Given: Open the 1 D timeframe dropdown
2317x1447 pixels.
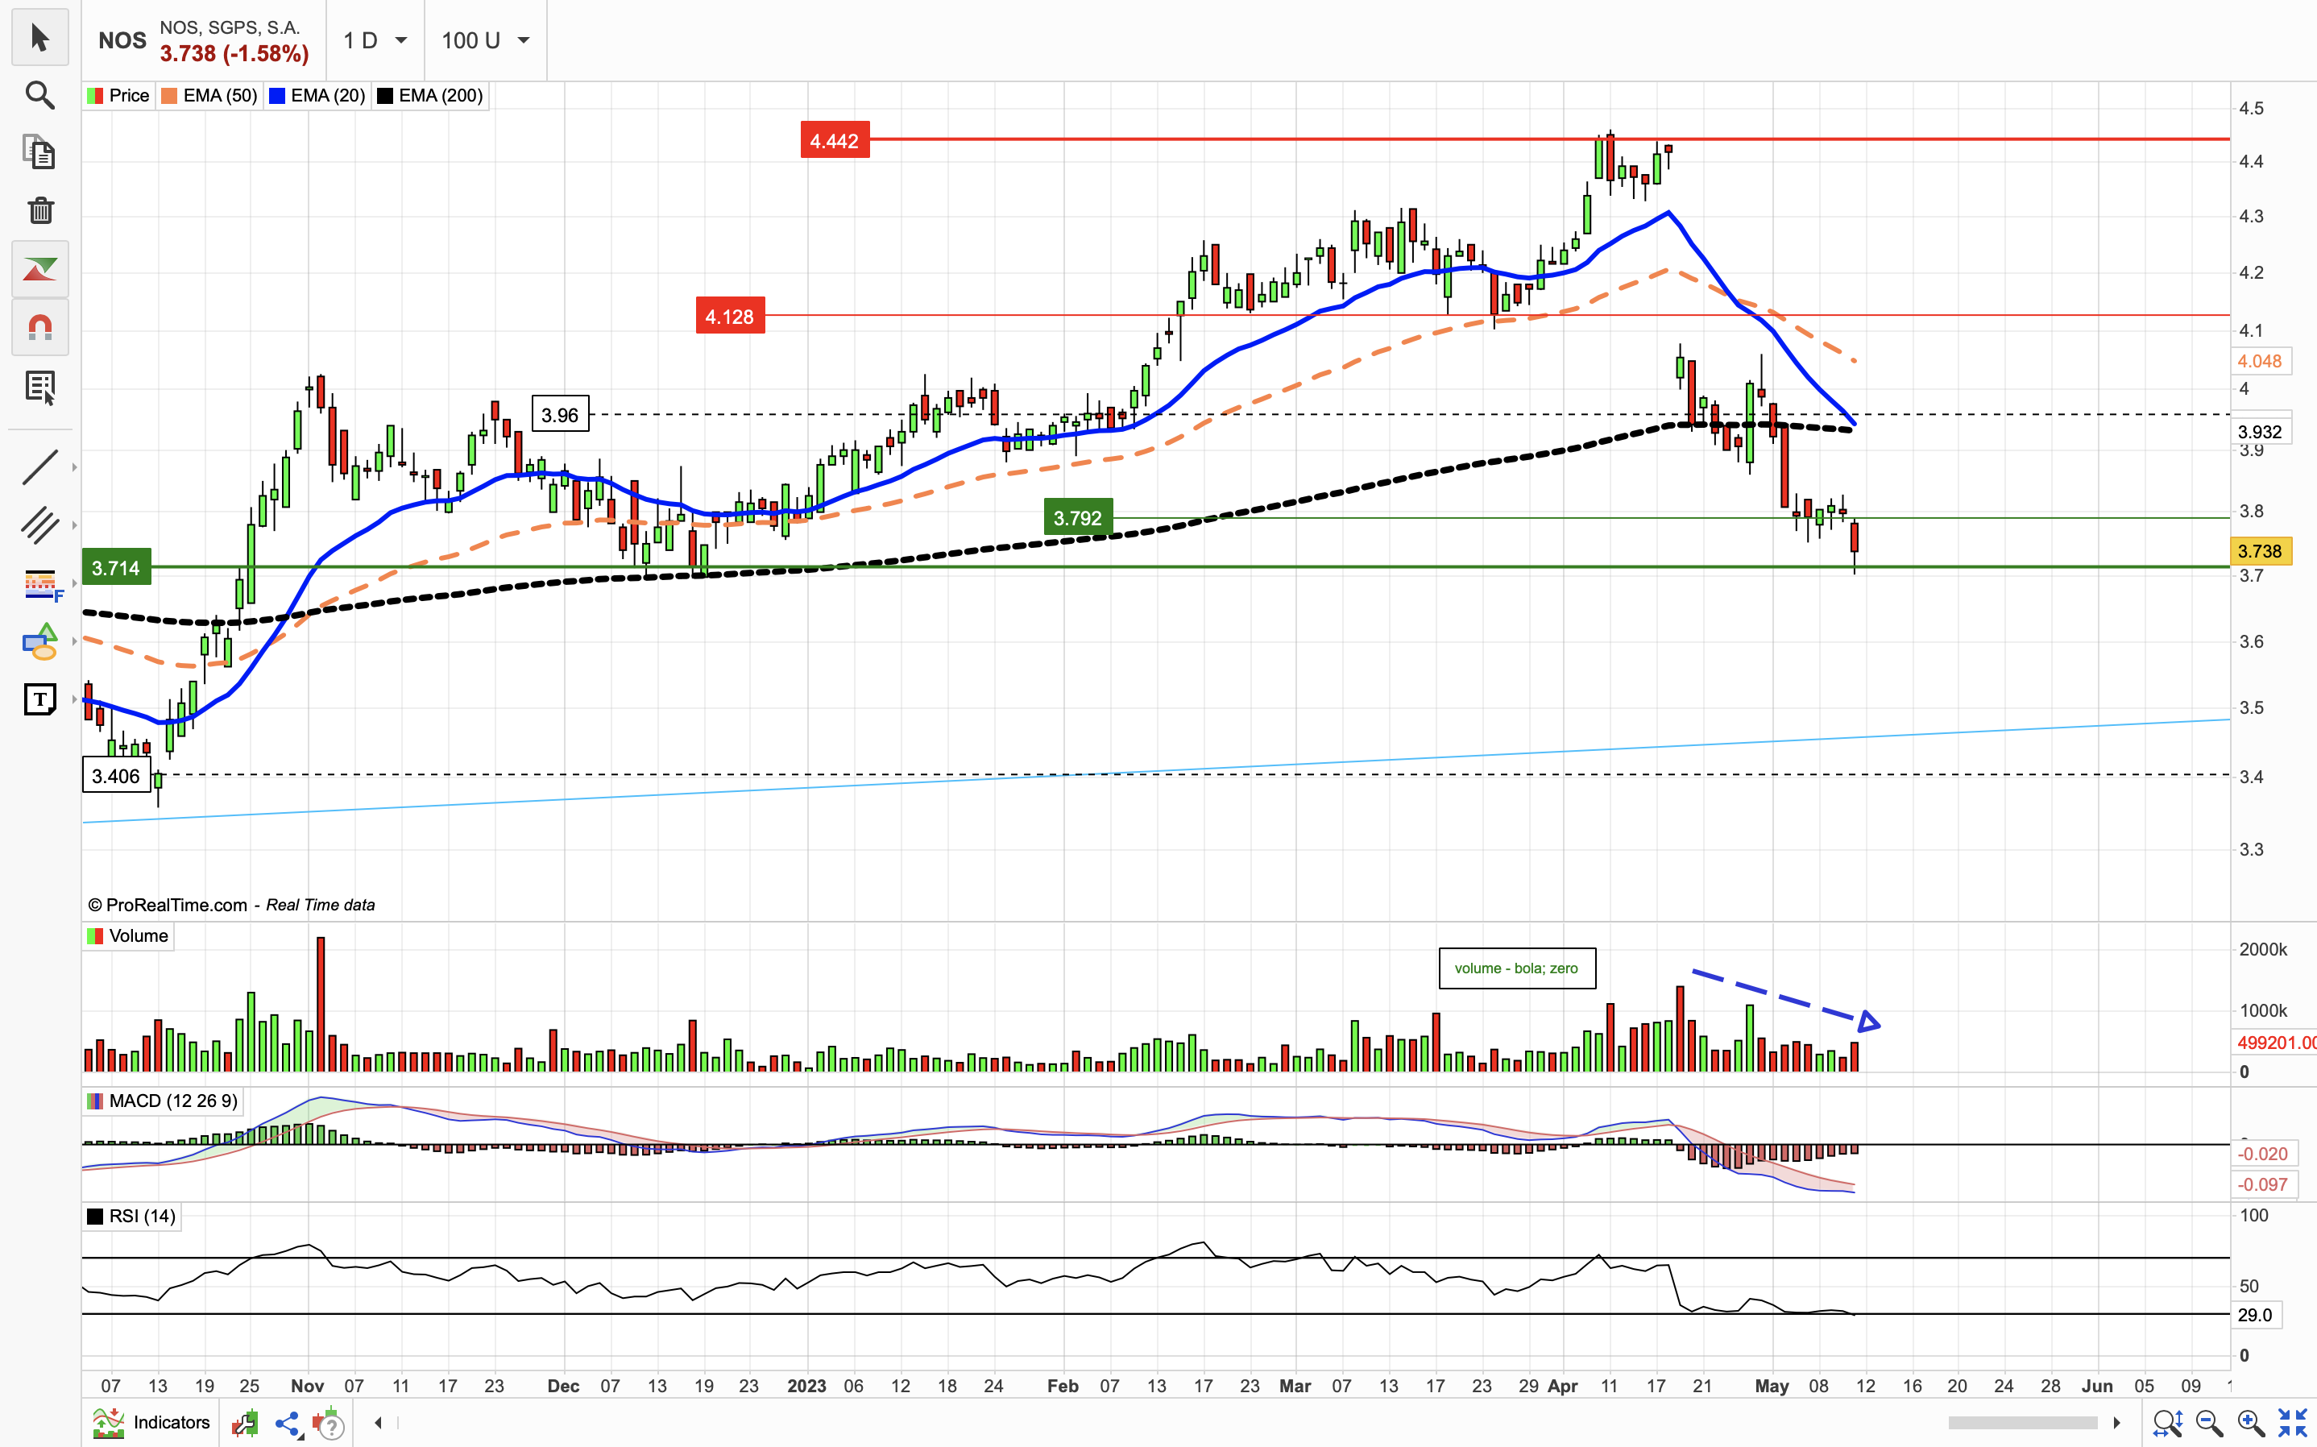Looking at the screenshot, I should coord(375,40).
